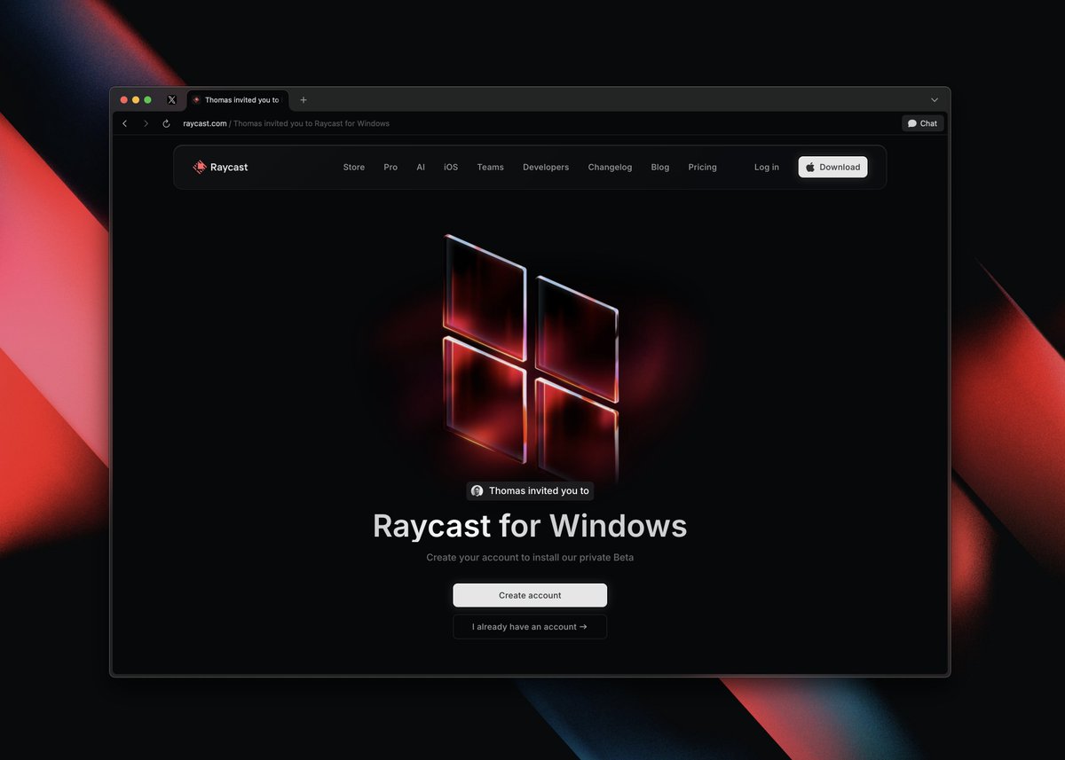Click the 'Create your account to install' subtitle
This screenshot has height=760, width=1065.
click(x=530, y=558)
